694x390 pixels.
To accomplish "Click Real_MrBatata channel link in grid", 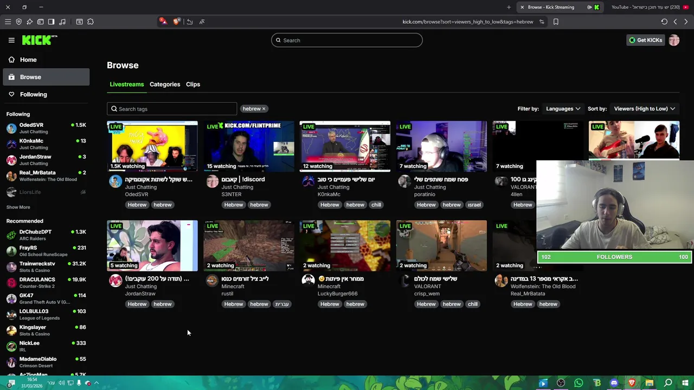I will point(528,294).
